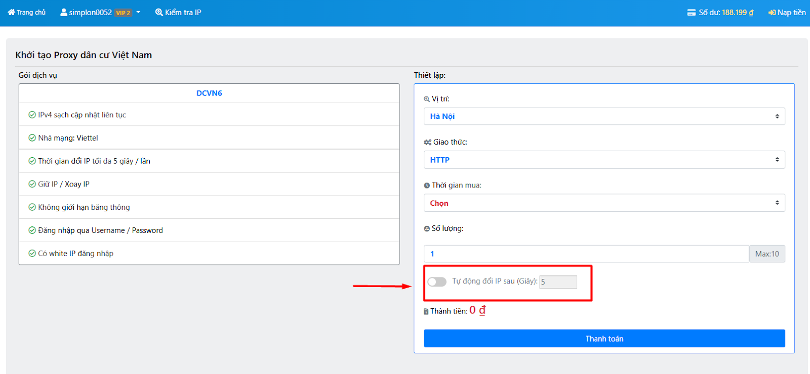Click checkmark icon beside Có white IP đăng nhập

pyautogui.click(x=32, y=253)
